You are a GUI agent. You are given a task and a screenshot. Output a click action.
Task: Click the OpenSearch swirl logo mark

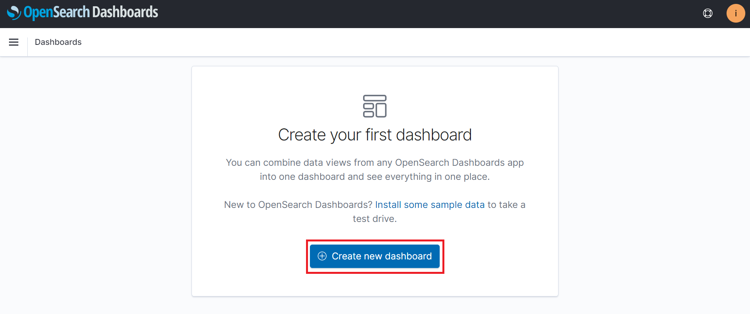pos(14,12)
